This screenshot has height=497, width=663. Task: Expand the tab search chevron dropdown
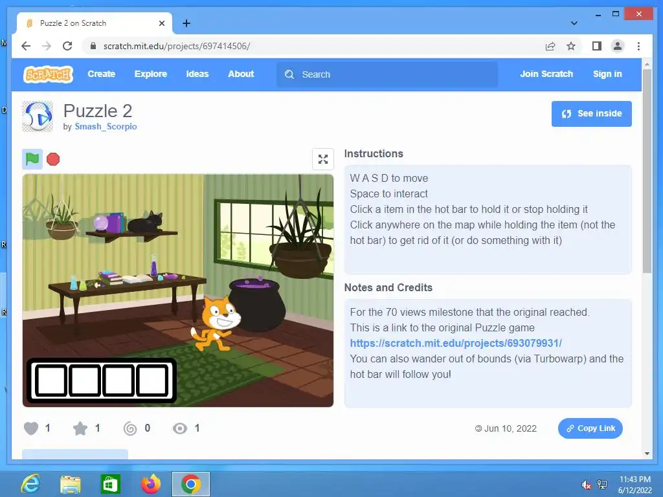coord(574,23)
